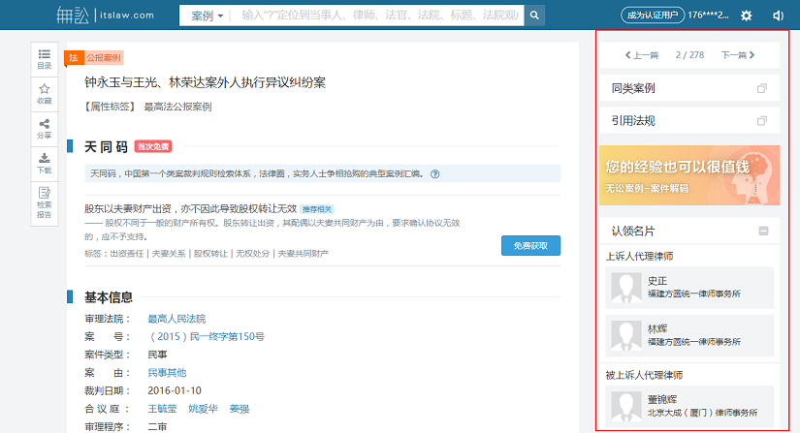Collapse the 认领名片 section
The height and width of the screenshot is (433, 800).
pos(763,231)
